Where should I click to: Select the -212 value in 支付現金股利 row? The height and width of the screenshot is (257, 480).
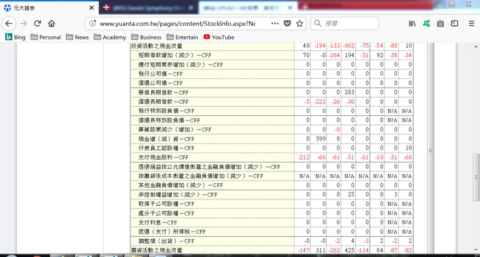(304, 157)
